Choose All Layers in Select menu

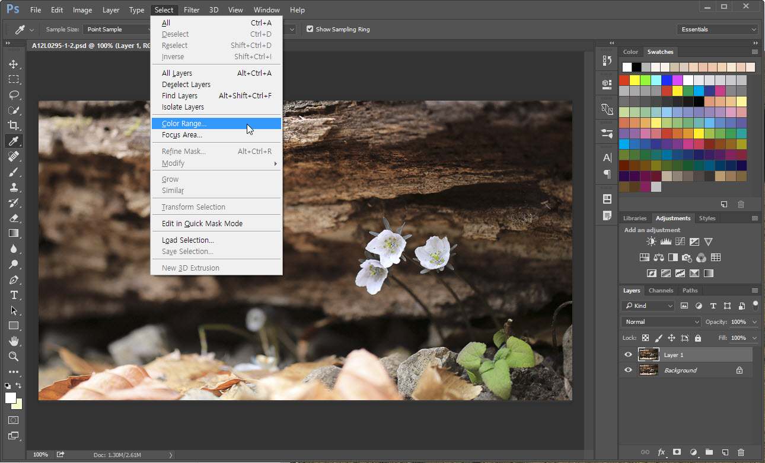[x=217, y=73]
